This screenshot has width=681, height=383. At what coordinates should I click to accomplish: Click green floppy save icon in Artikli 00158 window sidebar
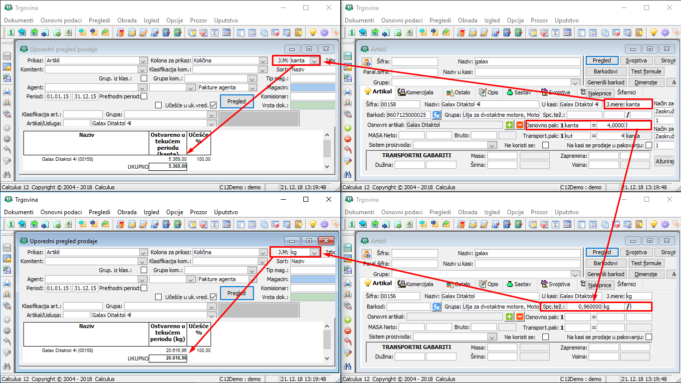point(348,56)
